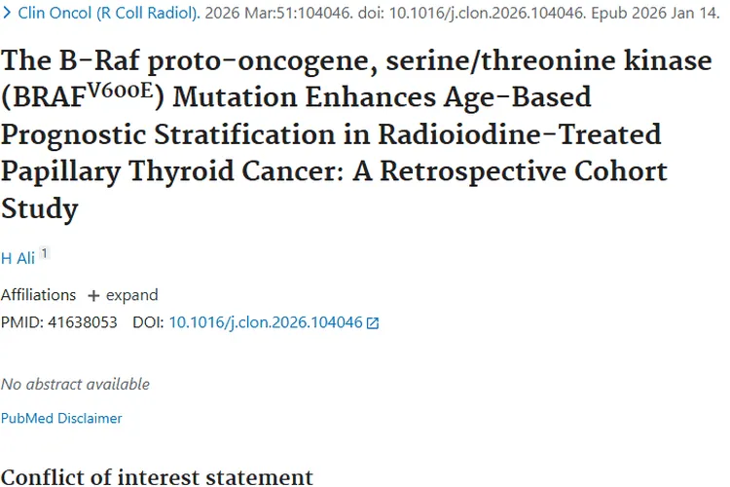Click the 'PMID:' label
This screenshot has width=730, height=487.
20,321
